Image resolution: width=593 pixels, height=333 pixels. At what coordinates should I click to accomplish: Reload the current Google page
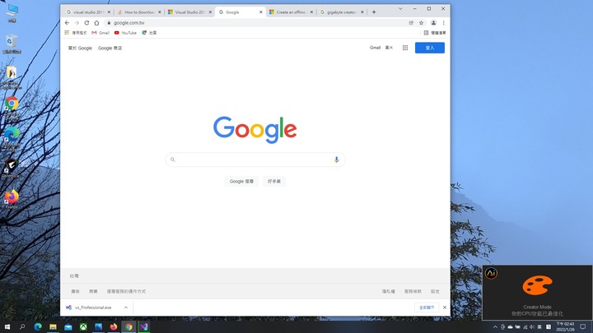click(86, 23)
